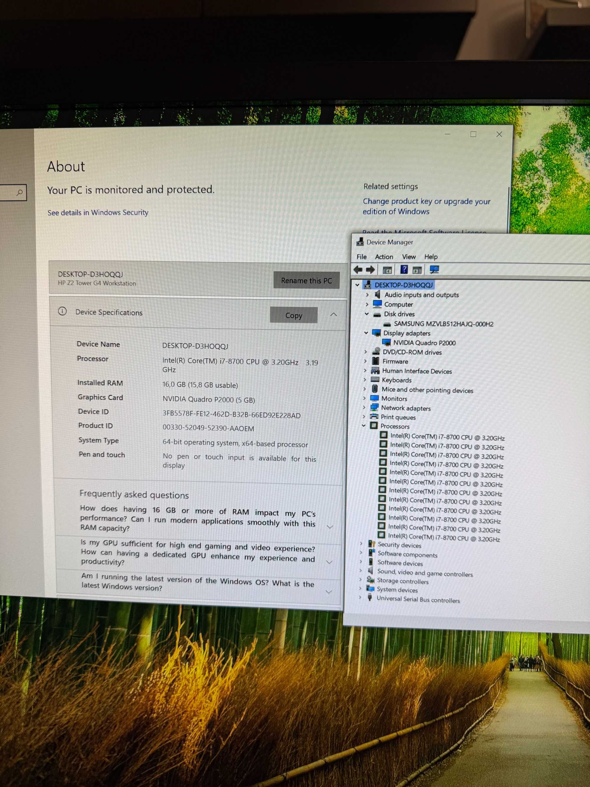Select the Network adapters icon
The height and width of the screenshot is (787, 590).
pos(374,408)
